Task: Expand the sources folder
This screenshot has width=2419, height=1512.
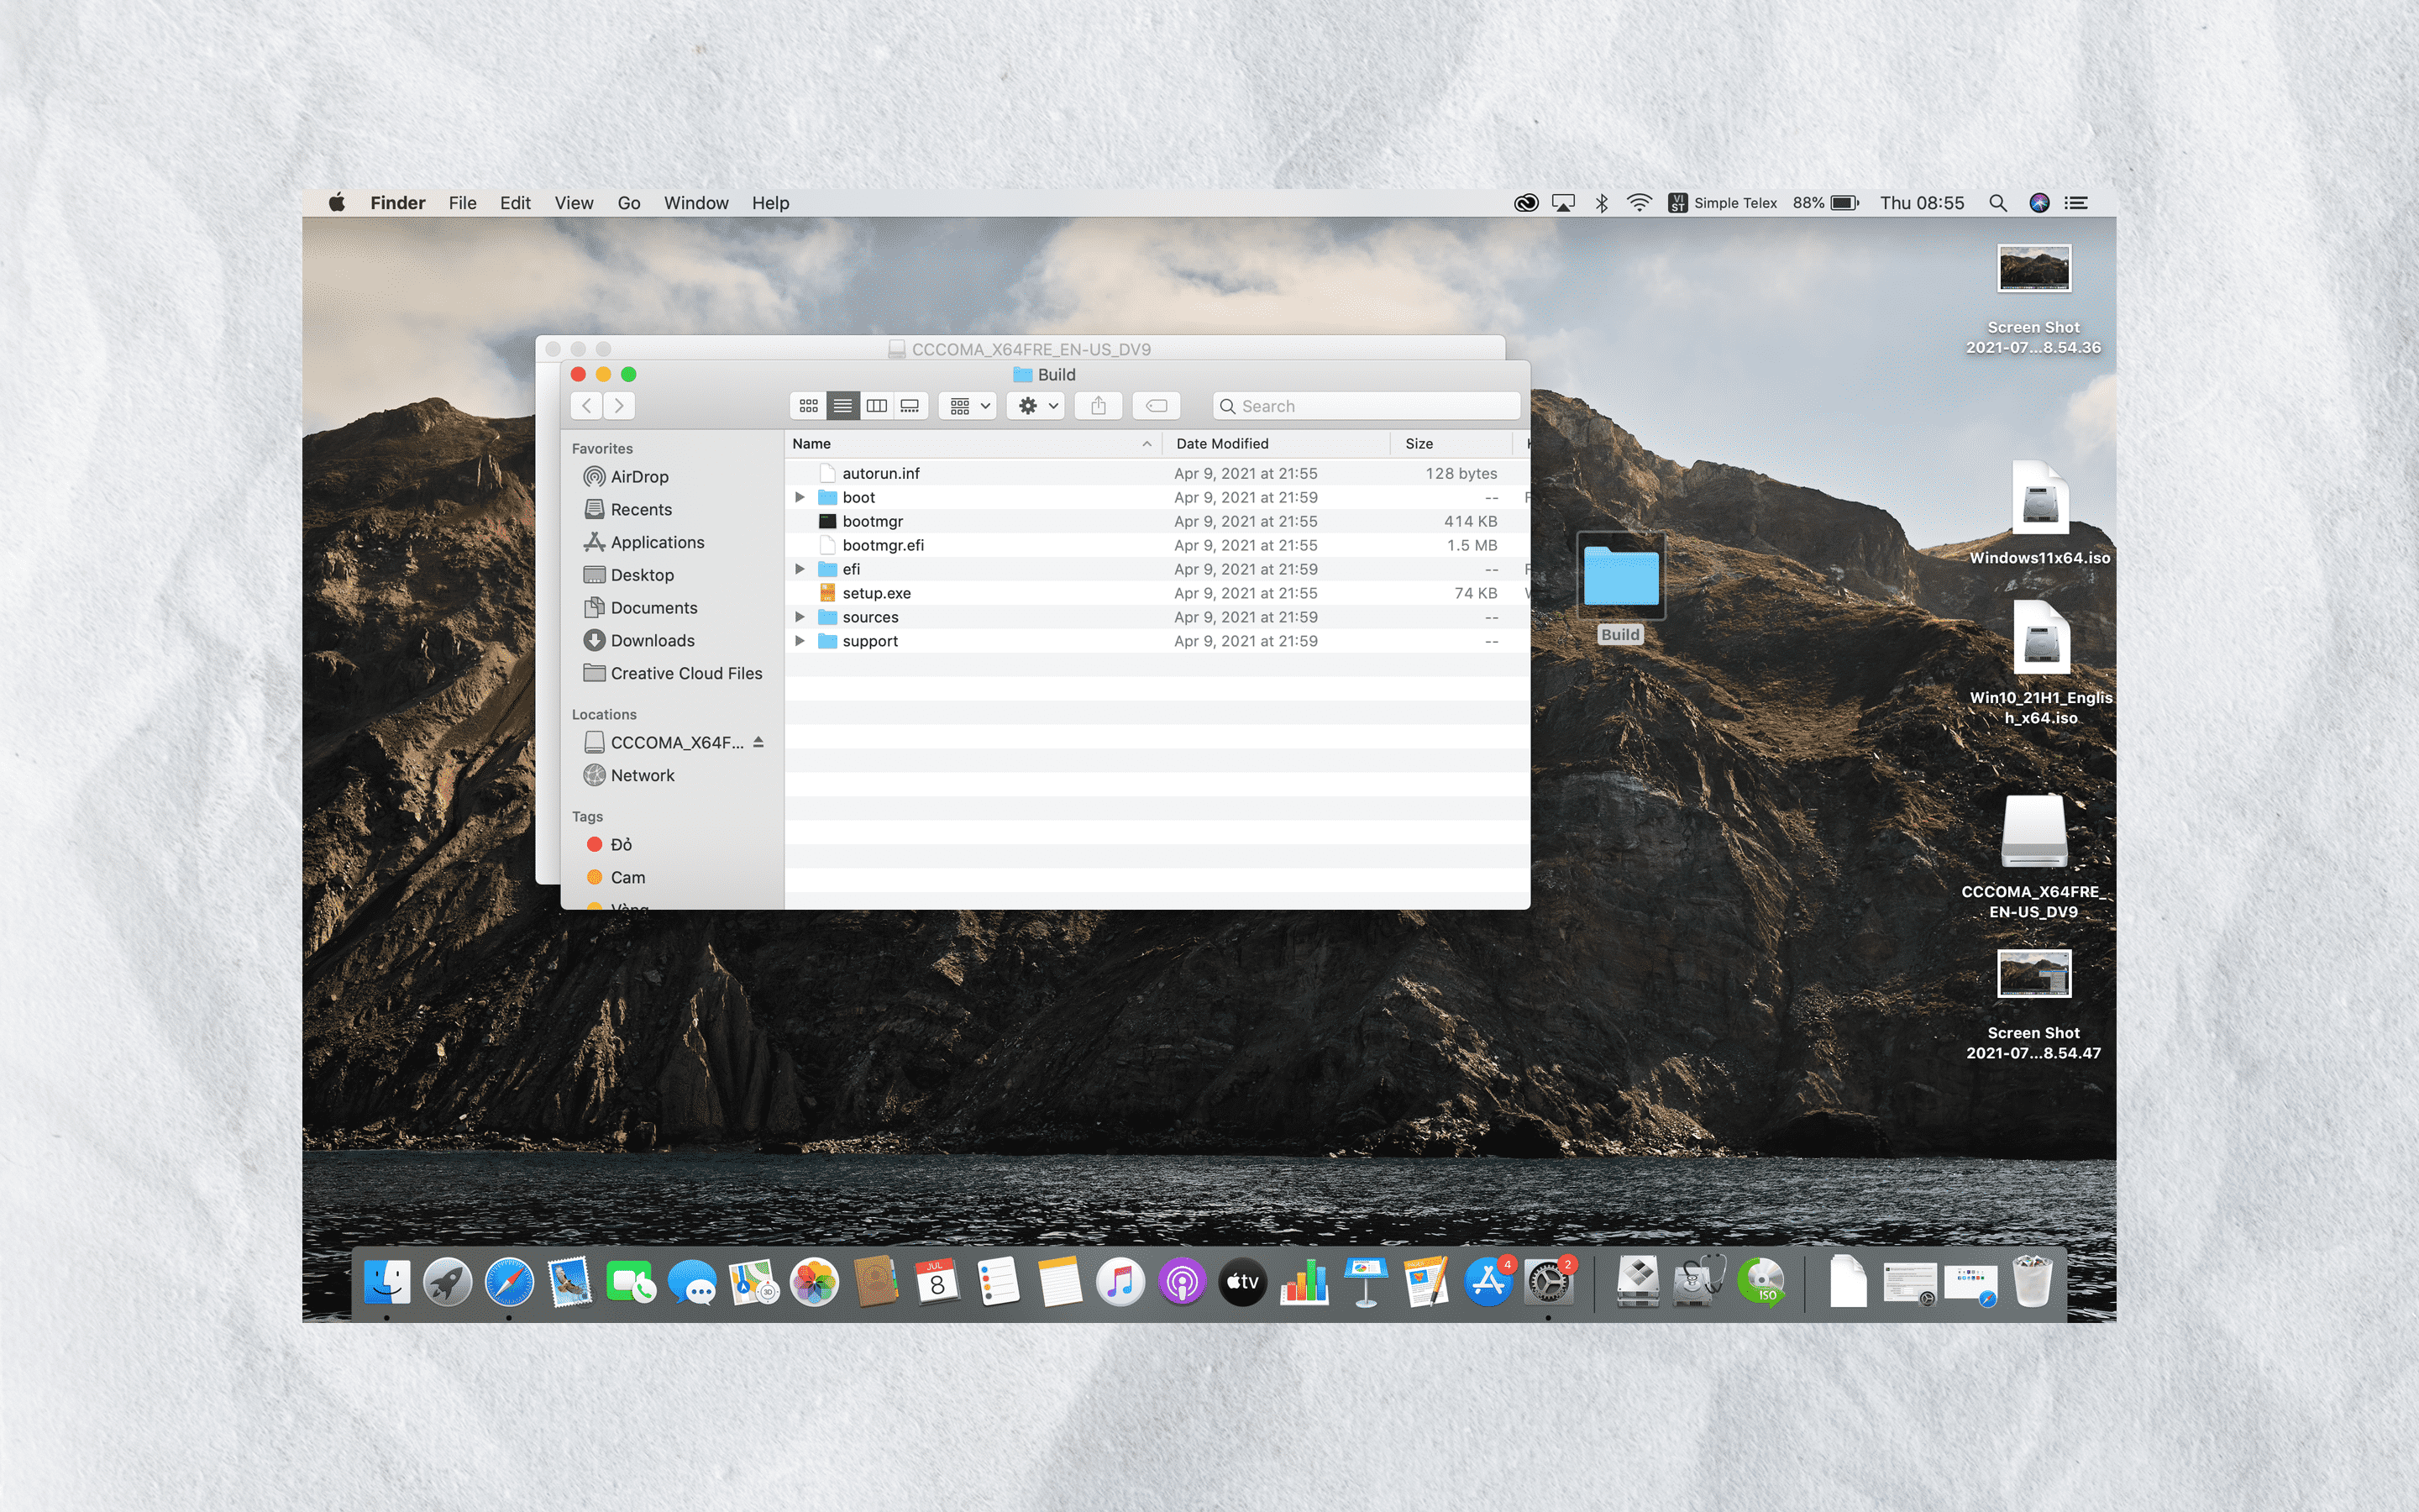Action: 800,617
